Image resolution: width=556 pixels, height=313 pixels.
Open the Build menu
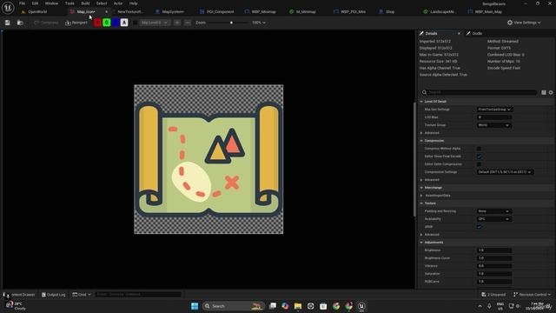tap(85, 3)
